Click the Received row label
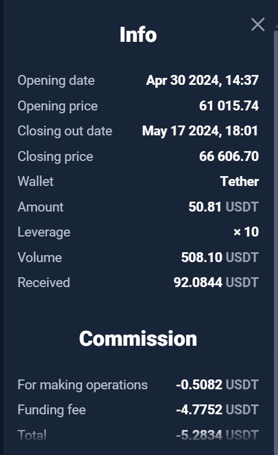The image size is (278, 455). 44,282
